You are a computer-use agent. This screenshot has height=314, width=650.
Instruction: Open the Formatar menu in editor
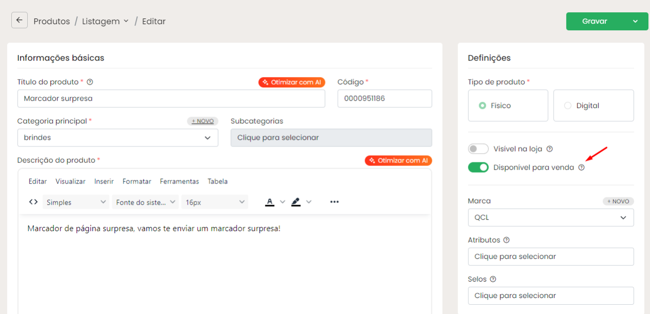point(137,181)
